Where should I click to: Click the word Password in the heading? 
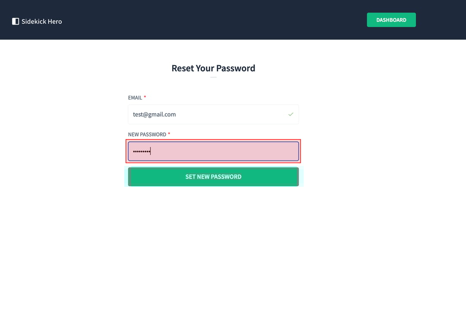click(x=236, y=68)
